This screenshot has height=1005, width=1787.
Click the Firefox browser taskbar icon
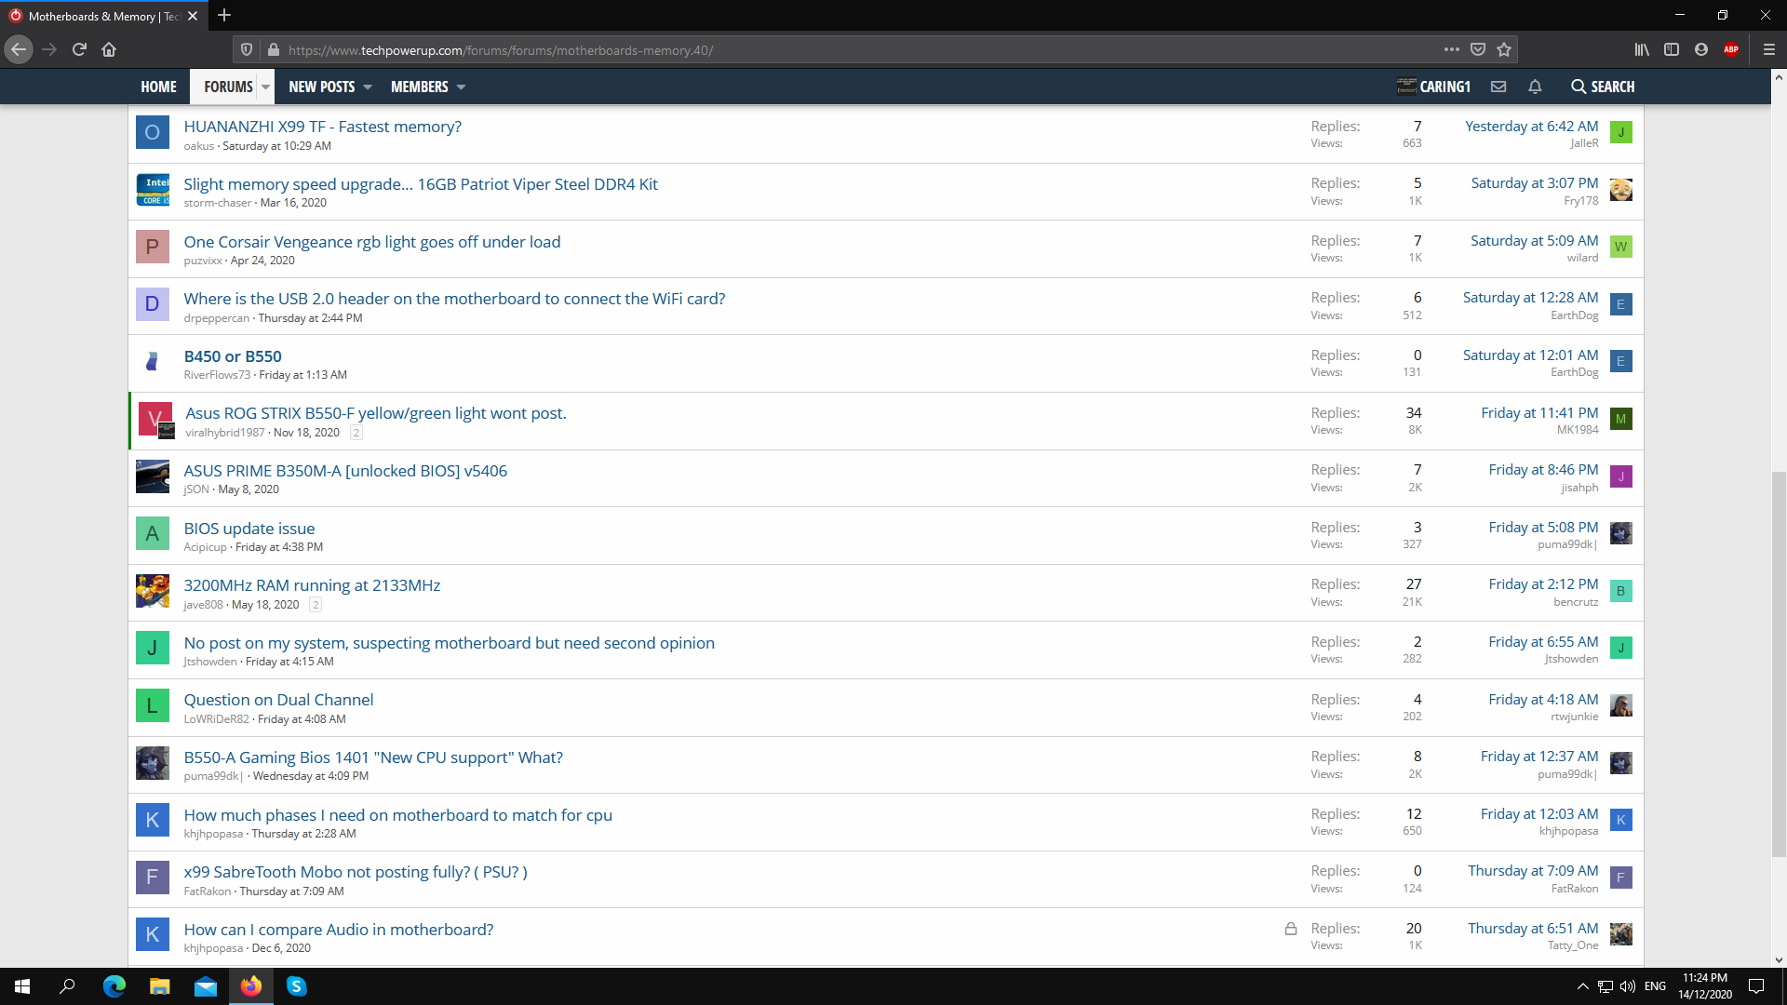point(251,985)
